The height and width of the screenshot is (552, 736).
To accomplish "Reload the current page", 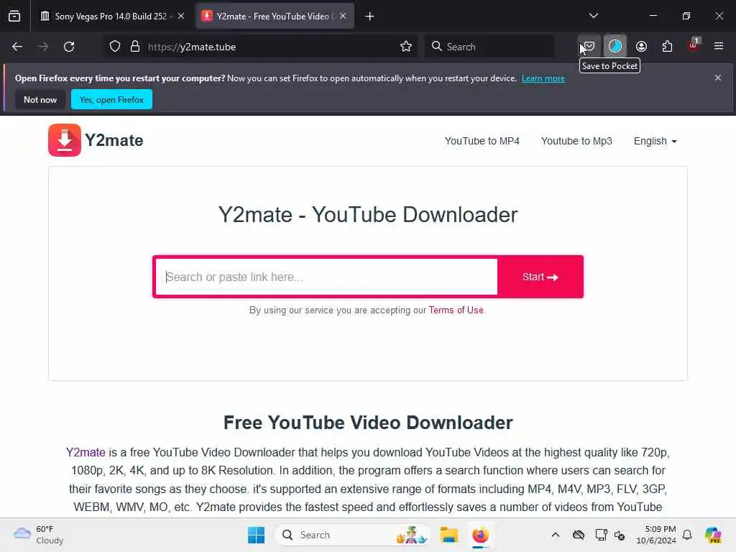I will point(69,47).
